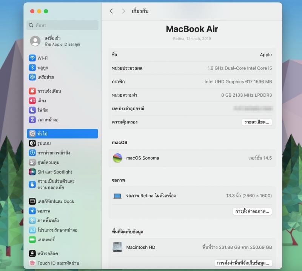Open Focus (โฟกัส) moon icon
Image resolution: width=302 pixels, height=271 pixels.
(32, 110)
